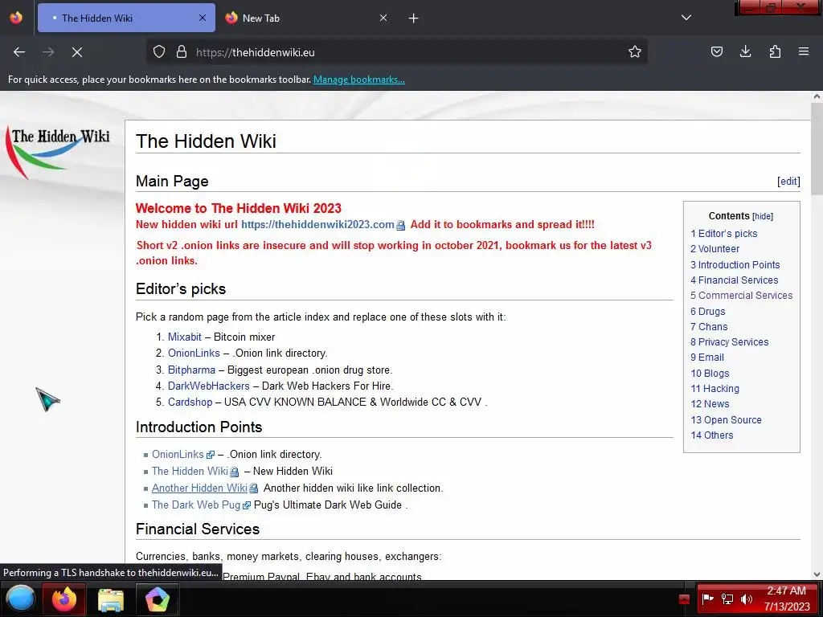Open Firefox from the taskbar

(x=64, y=599)
